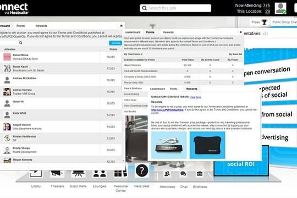Viewport: 297px width, 198px height.
Task: Click 'Chat with Booth Representatives' activity row
Action: (x=183, y=71)
